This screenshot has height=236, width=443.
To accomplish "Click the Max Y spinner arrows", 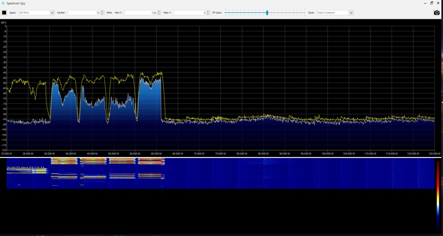I will coord(209,13).
